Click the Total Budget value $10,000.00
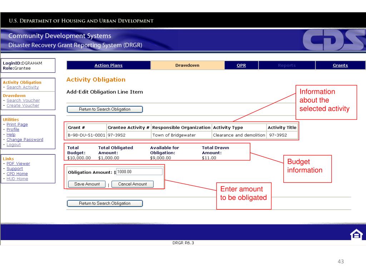The image size is (366, 274). 79,158
